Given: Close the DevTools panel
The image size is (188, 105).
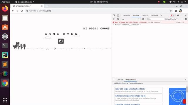Looking at the screenshot, I should click(186, 15).
